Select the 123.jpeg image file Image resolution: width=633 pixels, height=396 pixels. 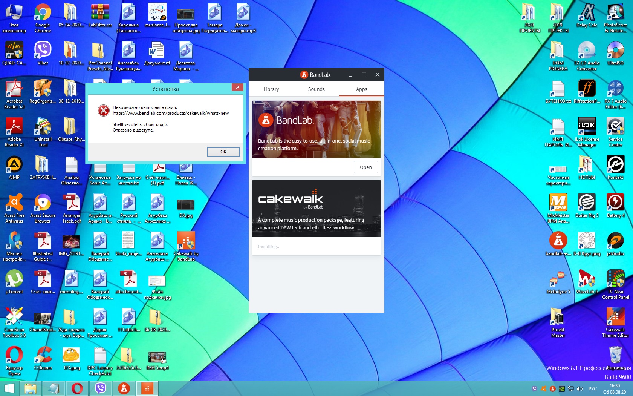(72, 358)
